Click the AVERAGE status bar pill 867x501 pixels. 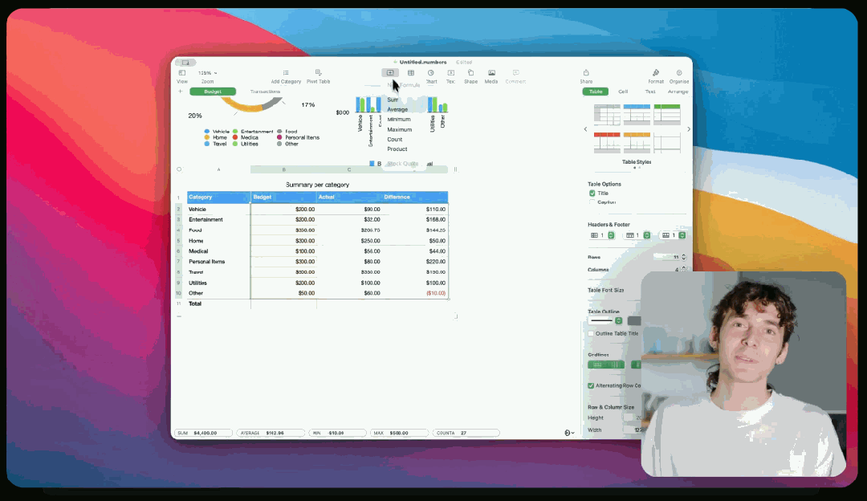pyautogui.click(x=271, y=433)
